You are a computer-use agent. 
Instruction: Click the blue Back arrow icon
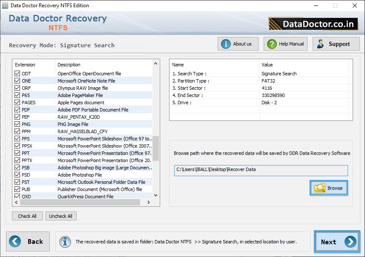[x=14, y=241]
